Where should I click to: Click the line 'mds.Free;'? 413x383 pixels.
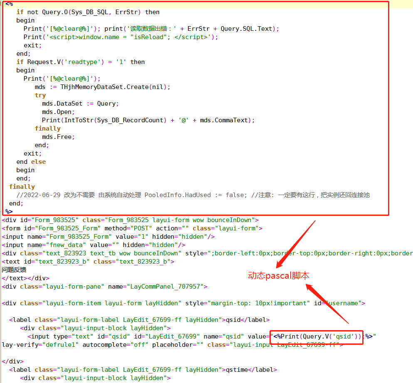pyautogui.click(x=58, y=137)
